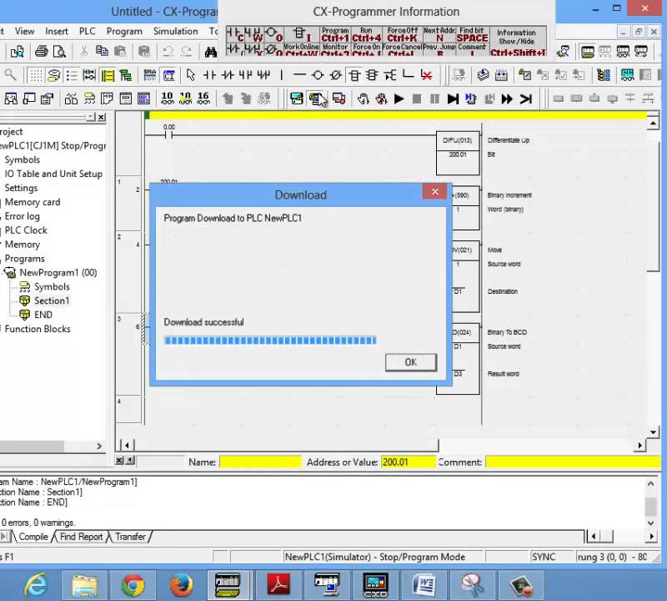The width and height of the screenshot is (667, 601).
Task: Toggle monitor in decimal 10 icon
Action: [168, 98]
